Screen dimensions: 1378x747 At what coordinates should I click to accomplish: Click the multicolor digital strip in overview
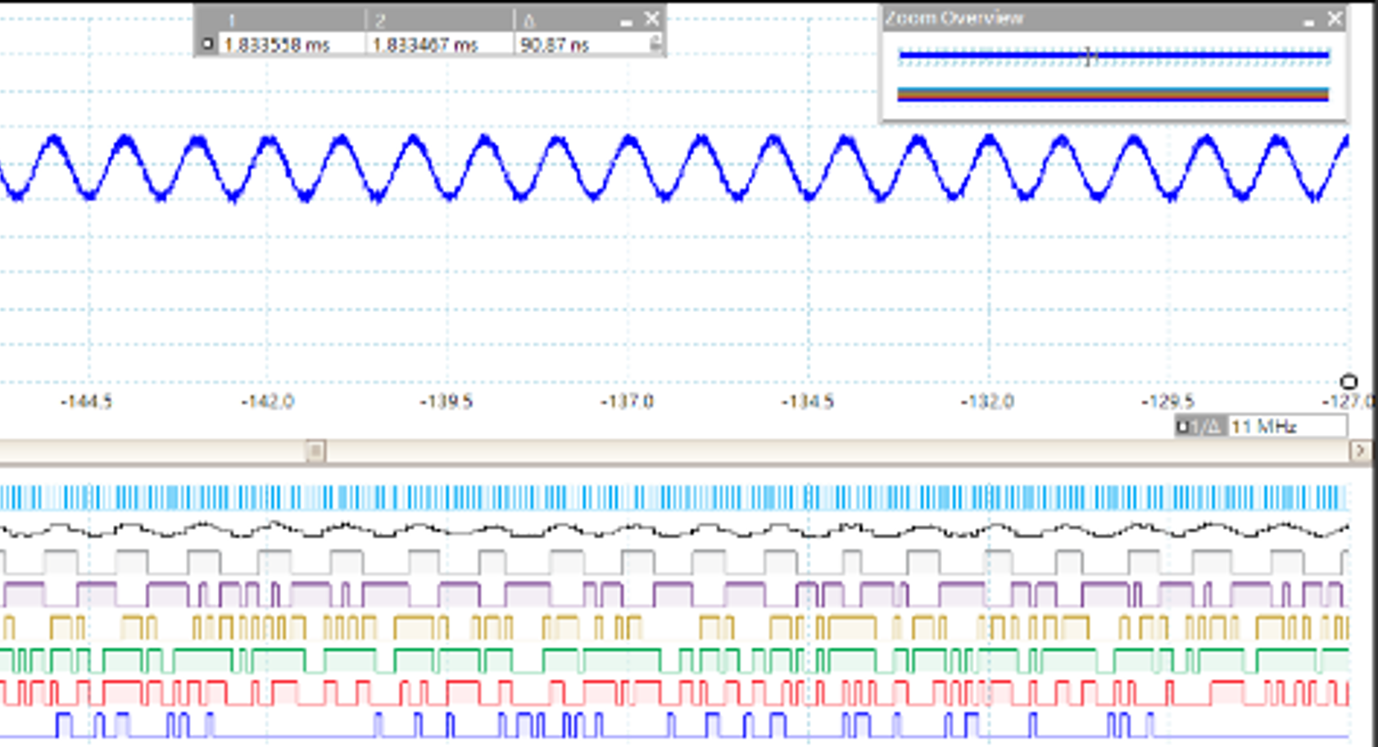[x=1113, y=94]
